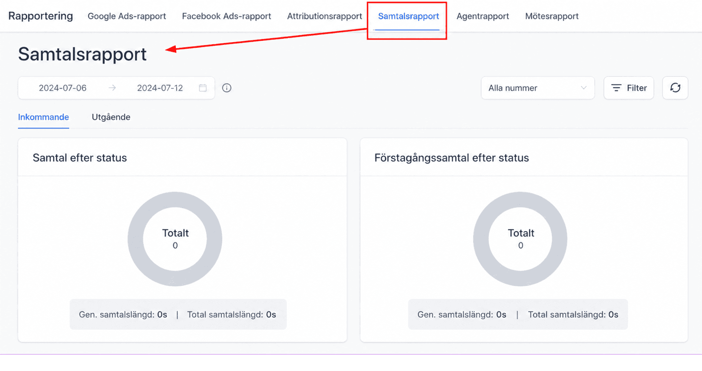Open the Attributionsrapport tab
This screenshot has width=702, height=371.
(325, 16)
